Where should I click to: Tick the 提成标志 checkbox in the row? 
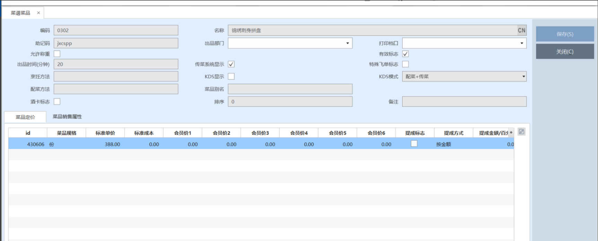click(x=414, y=144)
